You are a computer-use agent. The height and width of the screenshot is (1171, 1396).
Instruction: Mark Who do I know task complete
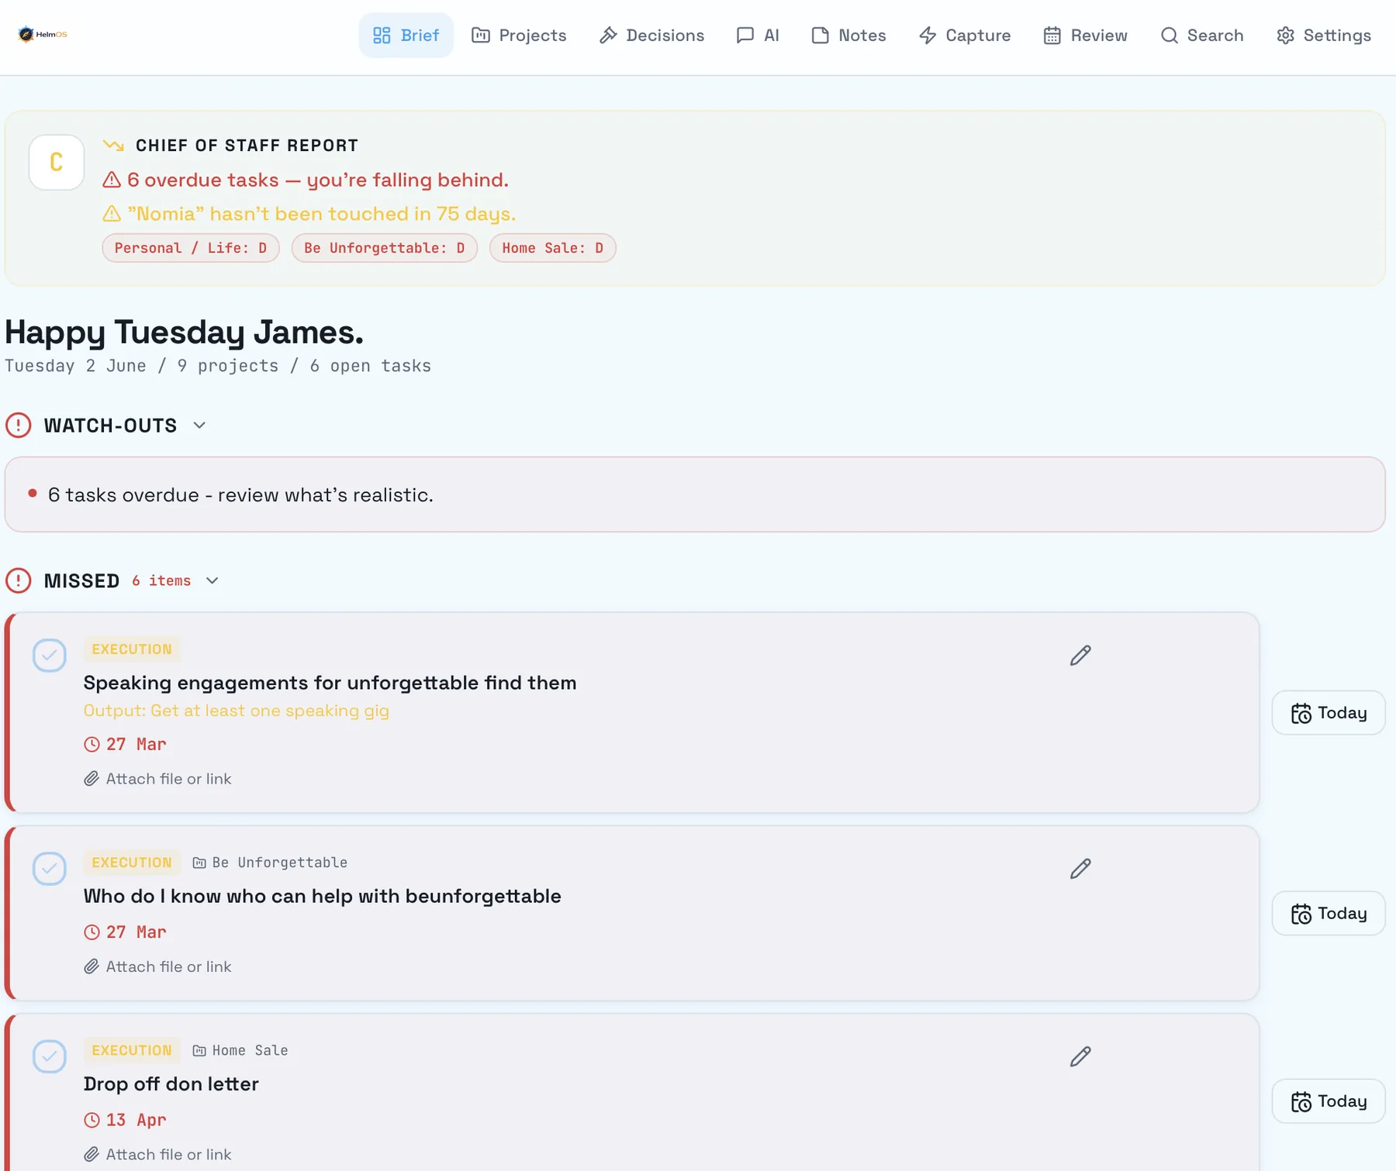coord(50,869)
